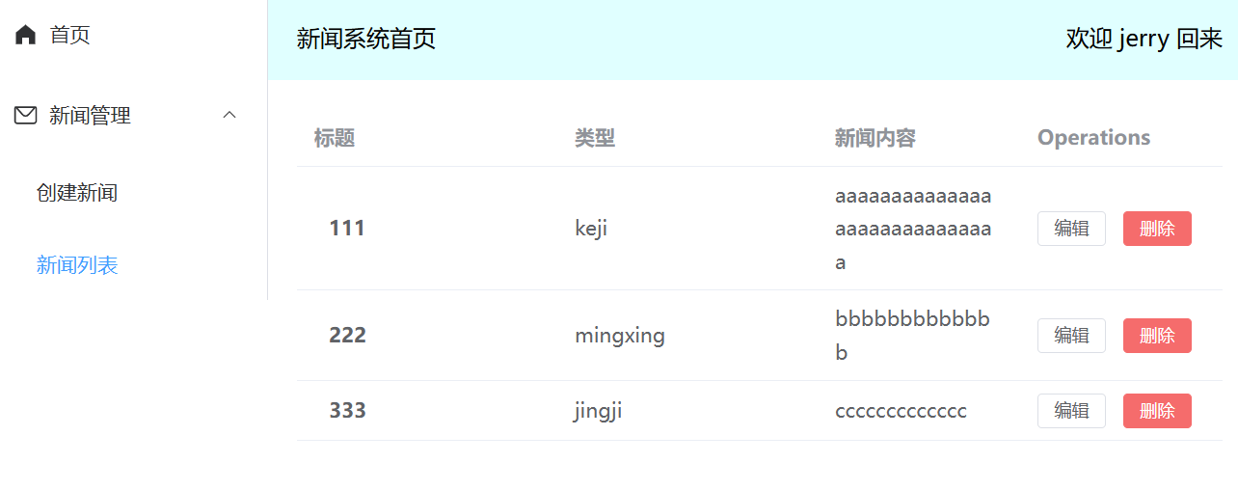
Task: Collapse the 新闻管理 submenu chevron
Action: coord(229,116)
